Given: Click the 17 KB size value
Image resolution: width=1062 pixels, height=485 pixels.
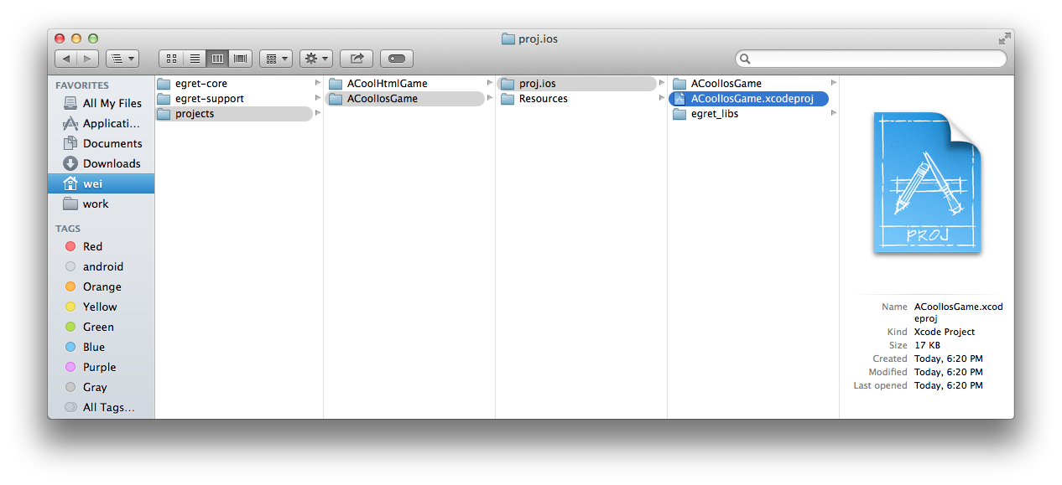Looking at the screenshot, I should click(x=927, y=345).
